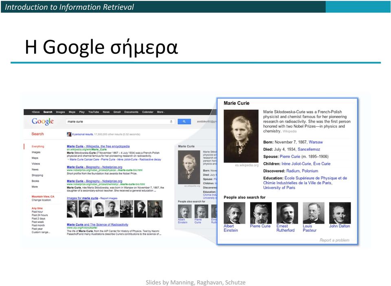Click the large Marie Curie portrait in enlarged panel

(241, 136)
